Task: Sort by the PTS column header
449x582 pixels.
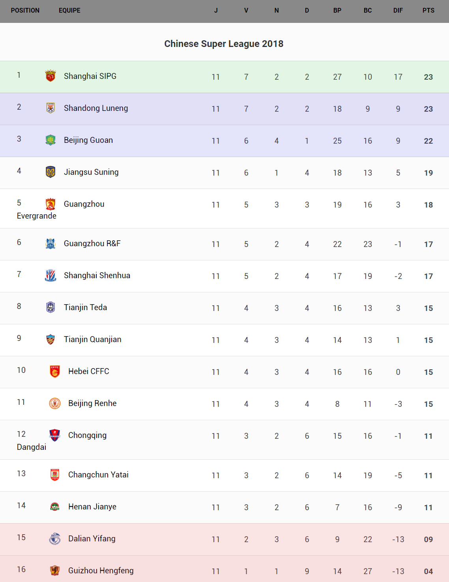Action: (428, 11)
